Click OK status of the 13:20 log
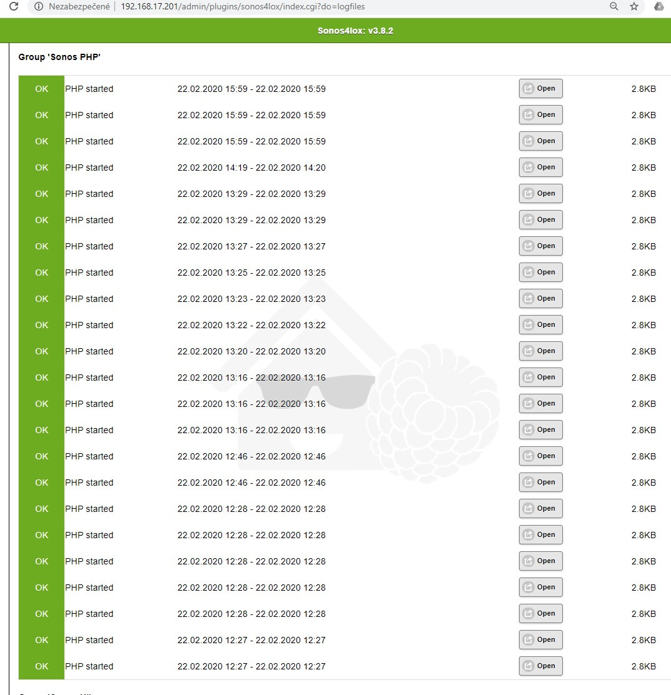 coord(42,351)
